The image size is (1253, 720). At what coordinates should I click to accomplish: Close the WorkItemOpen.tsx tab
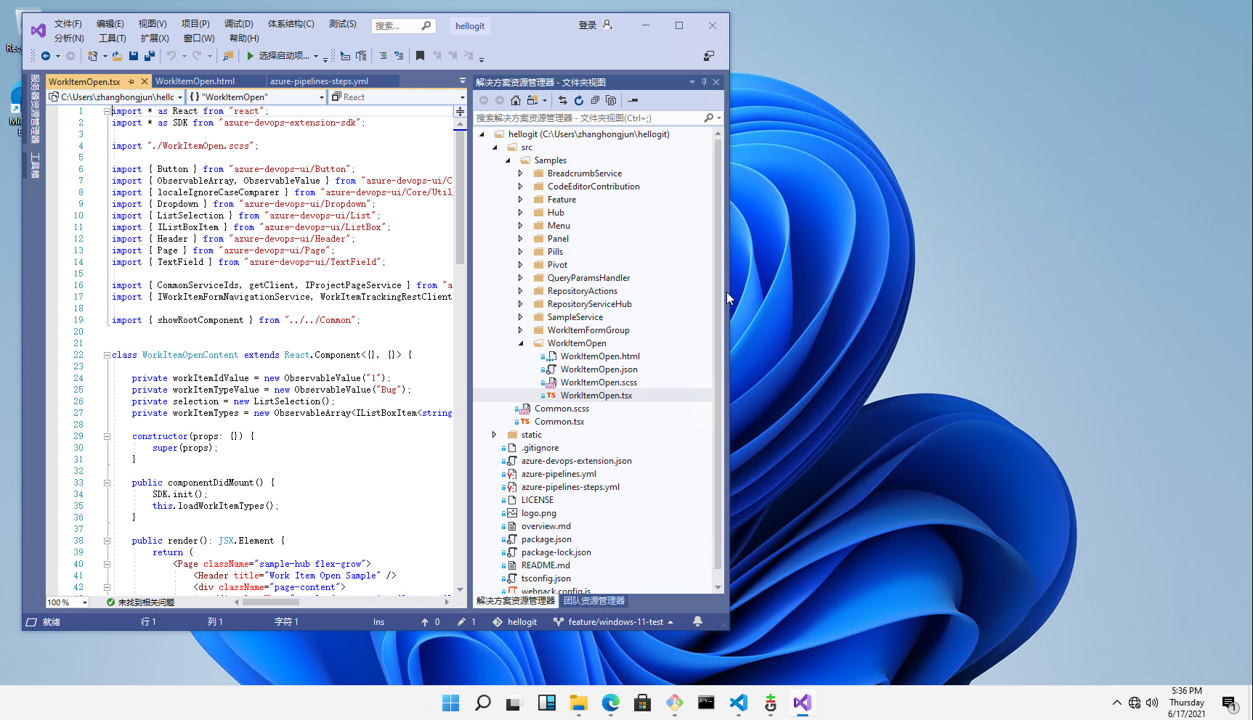144,81
